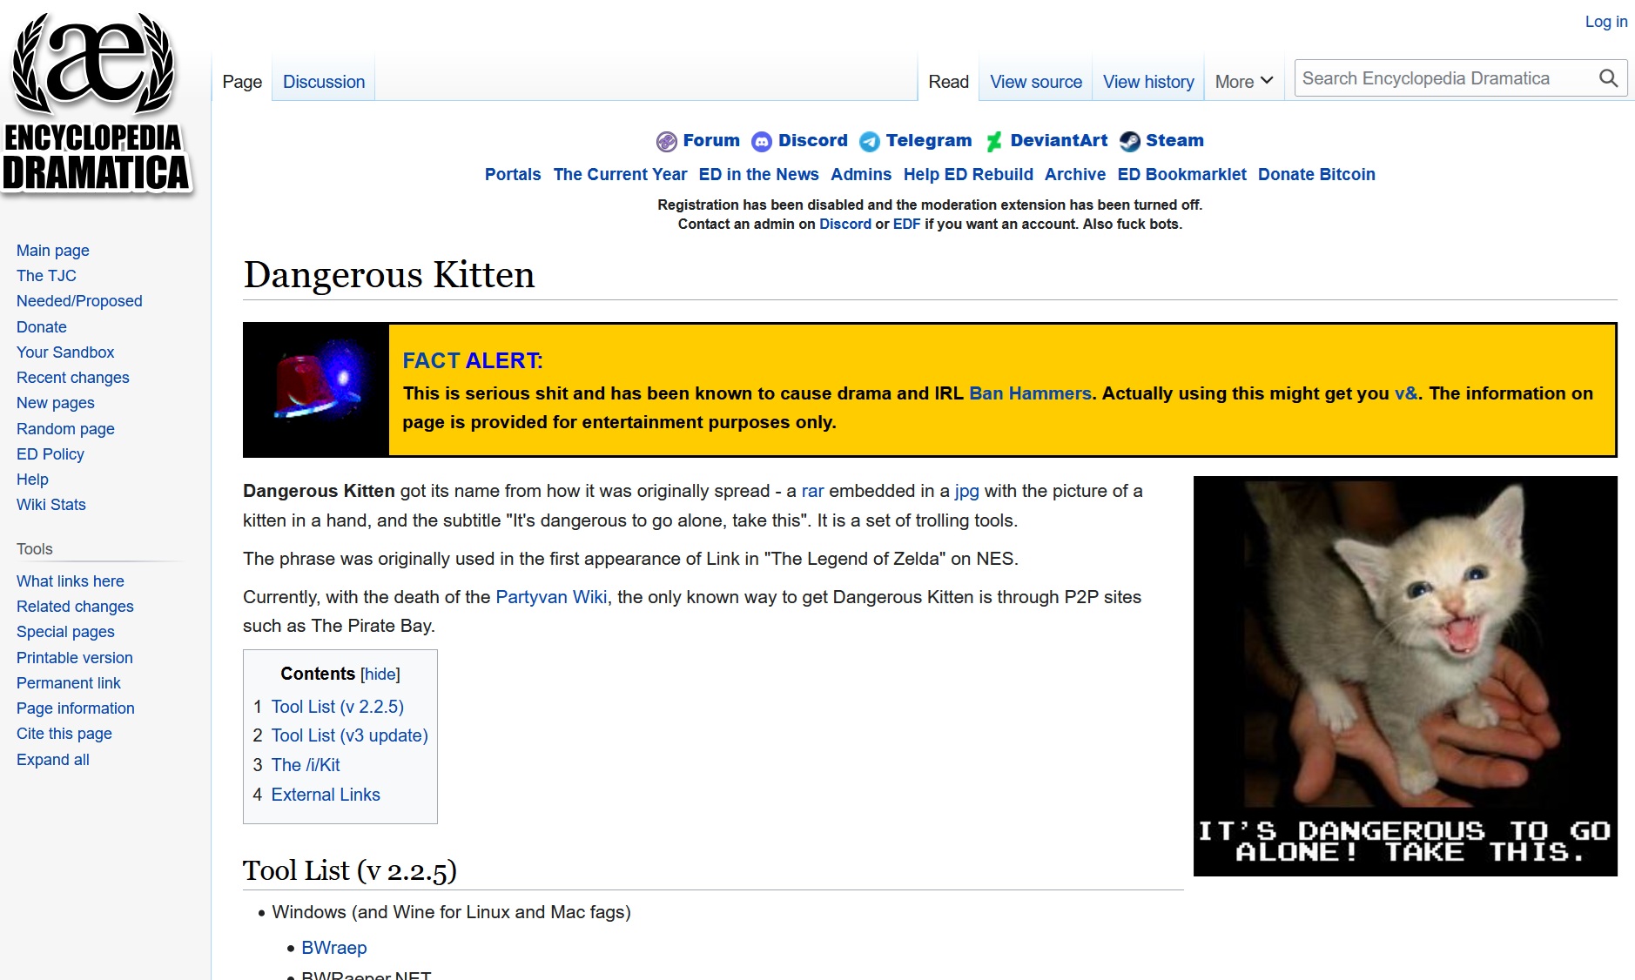Screen dimensions: 1635x980
Task: Click Donate in the sidebar
Action: click(42, 327)
